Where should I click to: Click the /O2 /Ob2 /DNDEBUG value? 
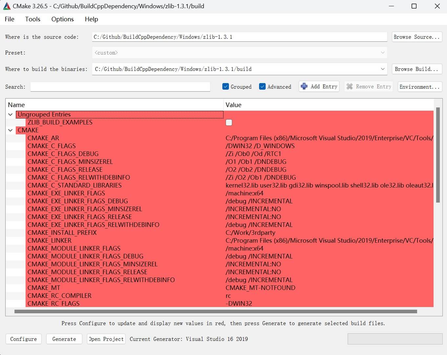click(x=256, y=170)
